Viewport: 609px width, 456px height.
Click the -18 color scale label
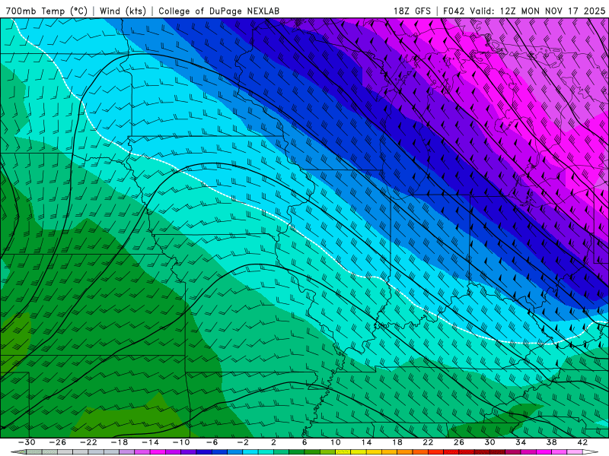120,442
